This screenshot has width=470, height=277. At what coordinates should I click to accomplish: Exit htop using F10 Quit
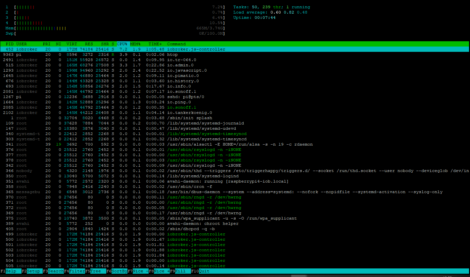(x=200, y=271)
